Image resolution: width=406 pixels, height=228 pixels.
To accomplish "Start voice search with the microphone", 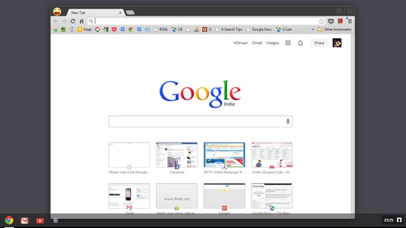I will click(x=288, y=122).
